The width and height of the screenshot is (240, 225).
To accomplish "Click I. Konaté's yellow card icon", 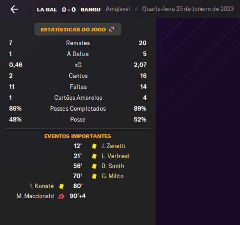I will (61, 186).
